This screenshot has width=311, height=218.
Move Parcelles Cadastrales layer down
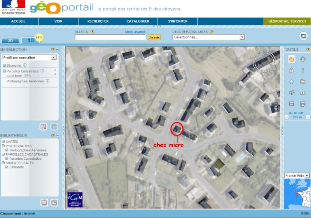click(55, 74)
